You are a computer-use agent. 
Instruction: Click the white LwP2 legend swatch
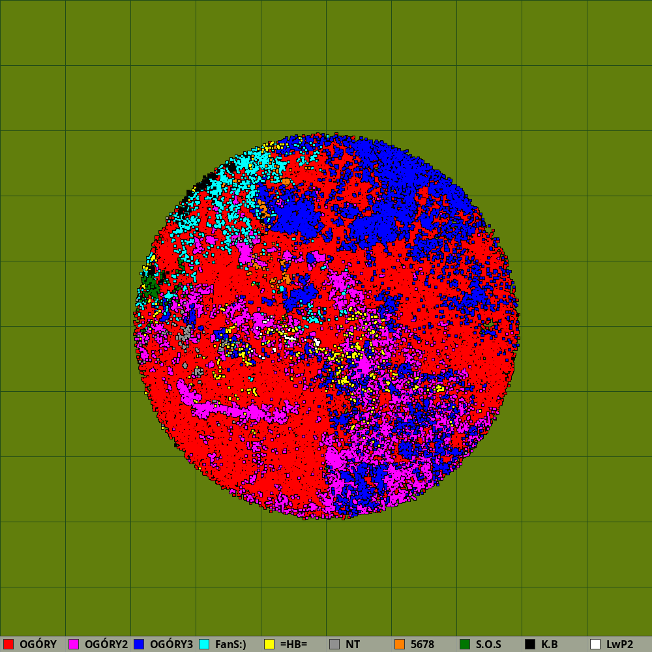pos(595,644)
